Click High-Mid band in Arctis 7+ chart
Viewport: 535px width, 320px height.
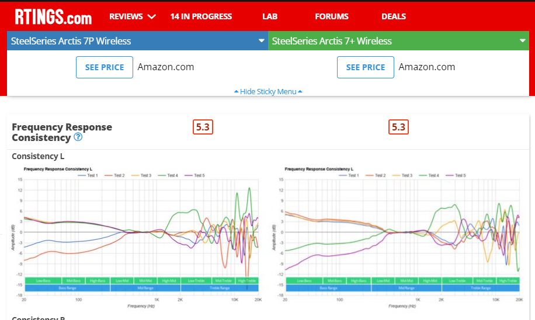tap(430, 281)
